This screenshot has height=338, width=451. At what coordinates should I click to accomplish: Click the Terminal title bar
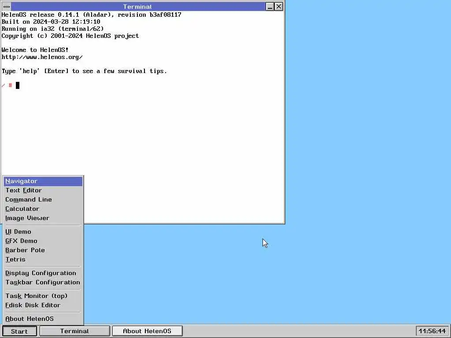137,7
